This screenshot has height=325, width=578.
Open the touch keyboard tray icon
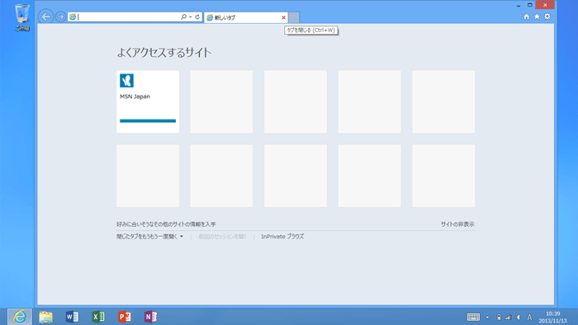tap(473, 317)
